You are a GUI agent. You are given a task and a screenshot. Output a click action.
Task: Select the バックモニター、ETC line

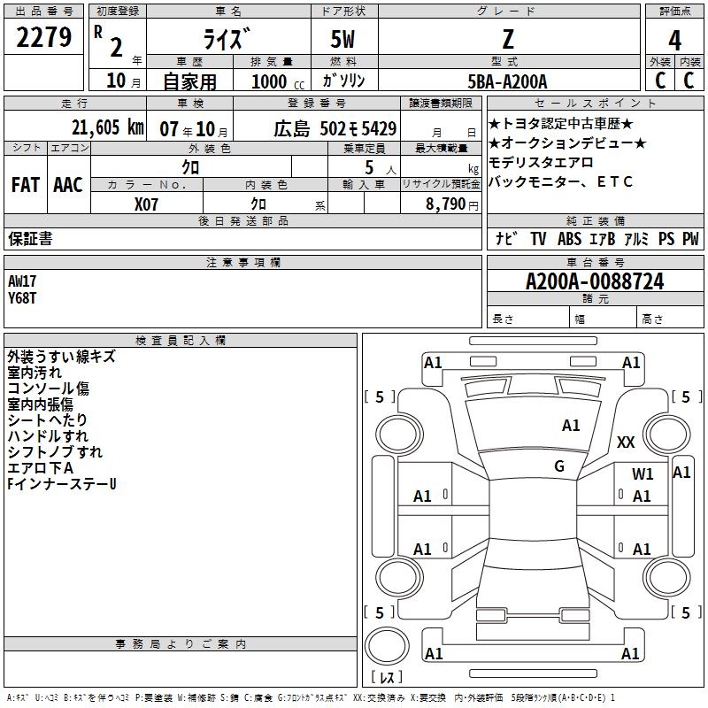[x=560, y=182]
